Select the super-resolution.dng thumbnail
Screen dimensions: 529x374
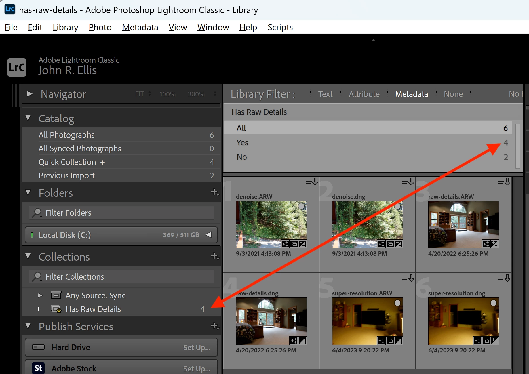click(x=464, y=321)
